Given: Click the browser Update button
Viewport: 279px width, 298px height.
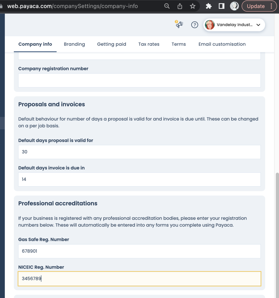Looking at the screenshot, I should pos(256,6).
